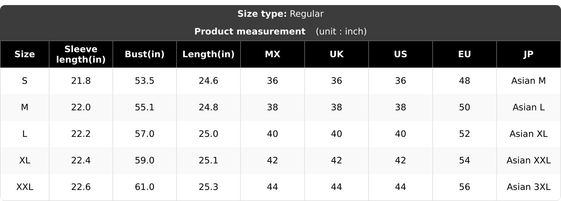Select sleeve length 22.4 cell
This screenshot has height=201, width=561.
point(81,161)
